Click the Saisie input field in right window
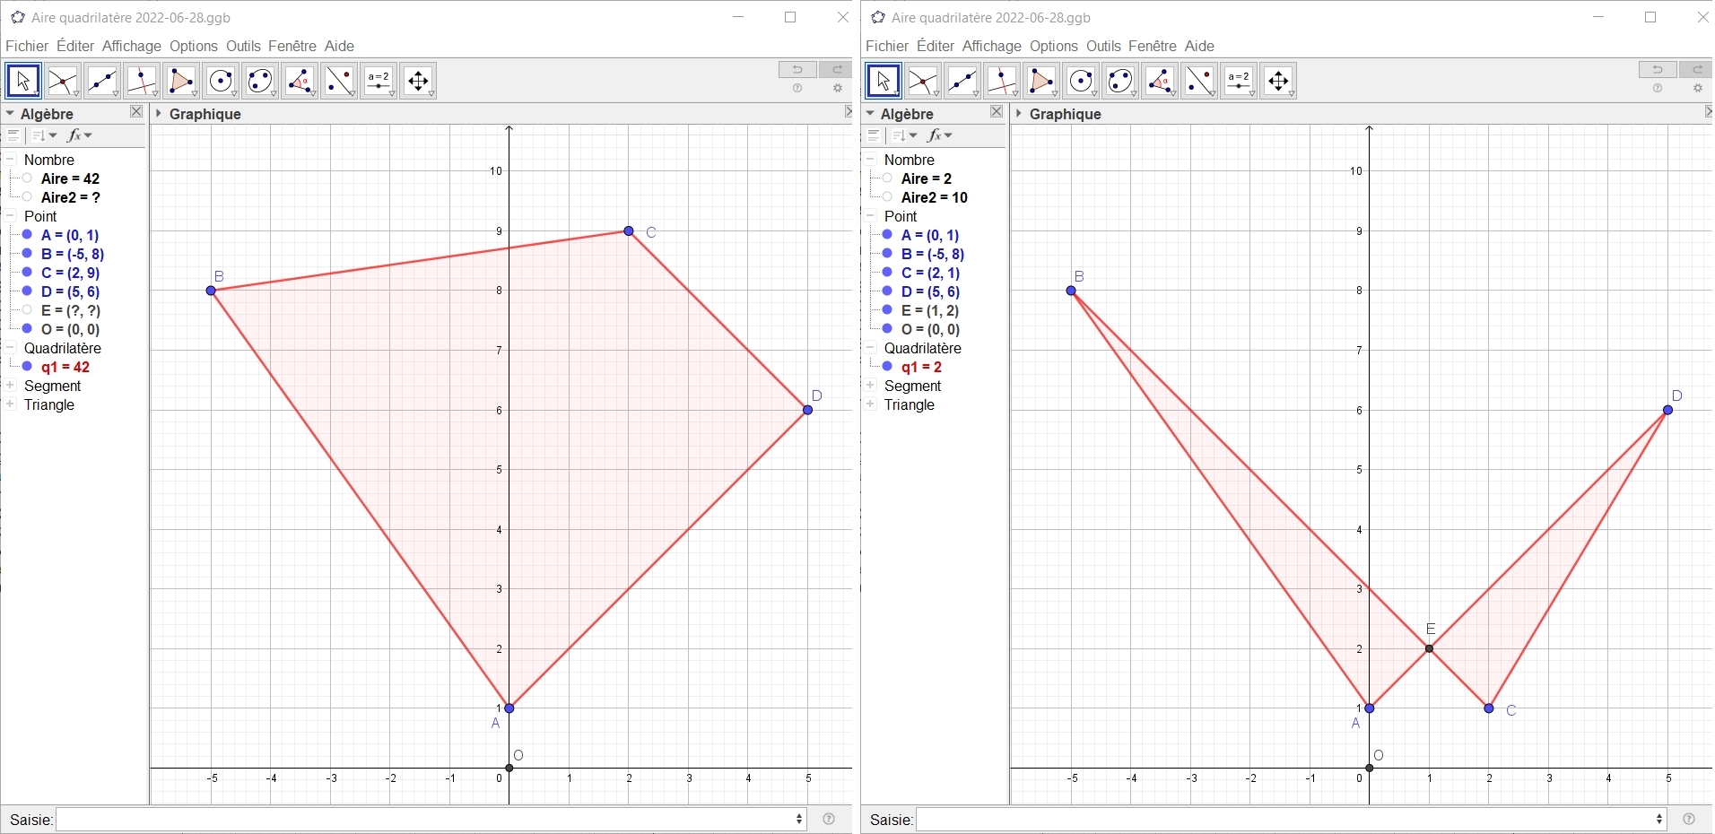The height and width of the screenshot is (834, 1715). [x=1292, y=819]
